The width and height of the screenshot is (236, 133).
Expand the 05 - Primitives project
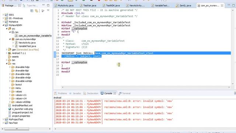(x=3, y=18)
